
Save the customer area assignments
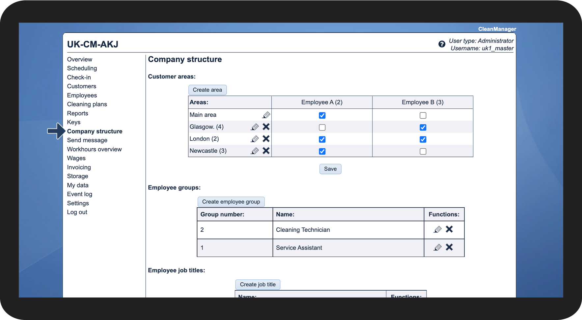[x=330, y=169]
